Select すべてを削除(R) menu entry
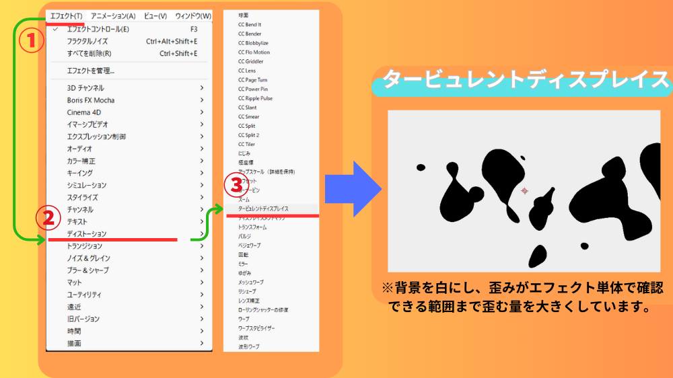673x378 pixels. pyautogui.click(x=89, y=54)
